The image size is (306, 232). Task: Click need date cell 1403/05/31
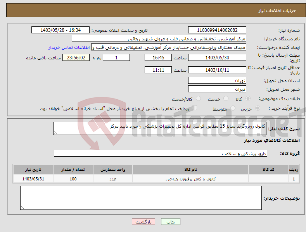click(x=33, y=179)
